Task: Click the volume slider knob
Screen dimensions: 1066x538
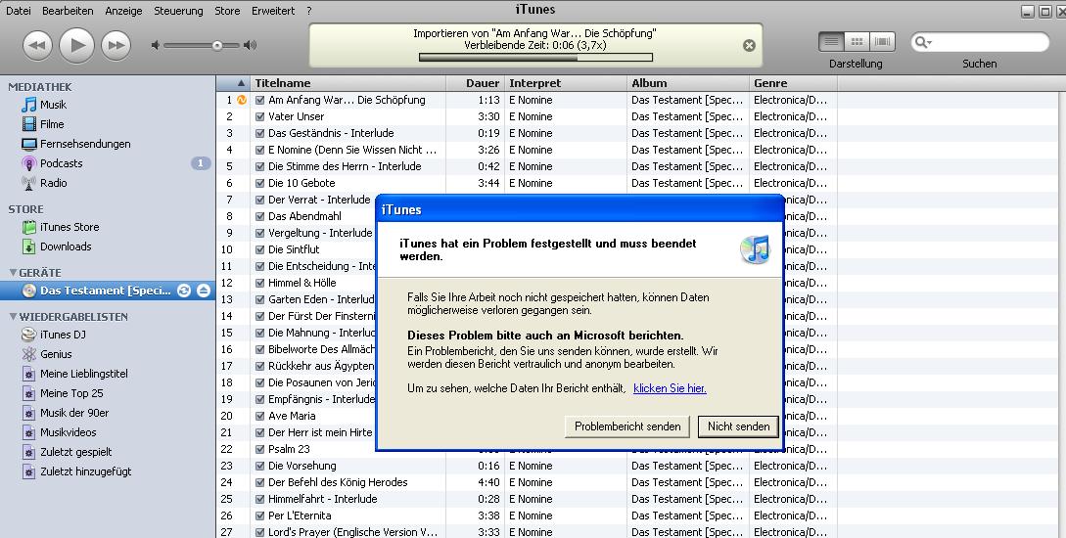Action: point(217,45)
